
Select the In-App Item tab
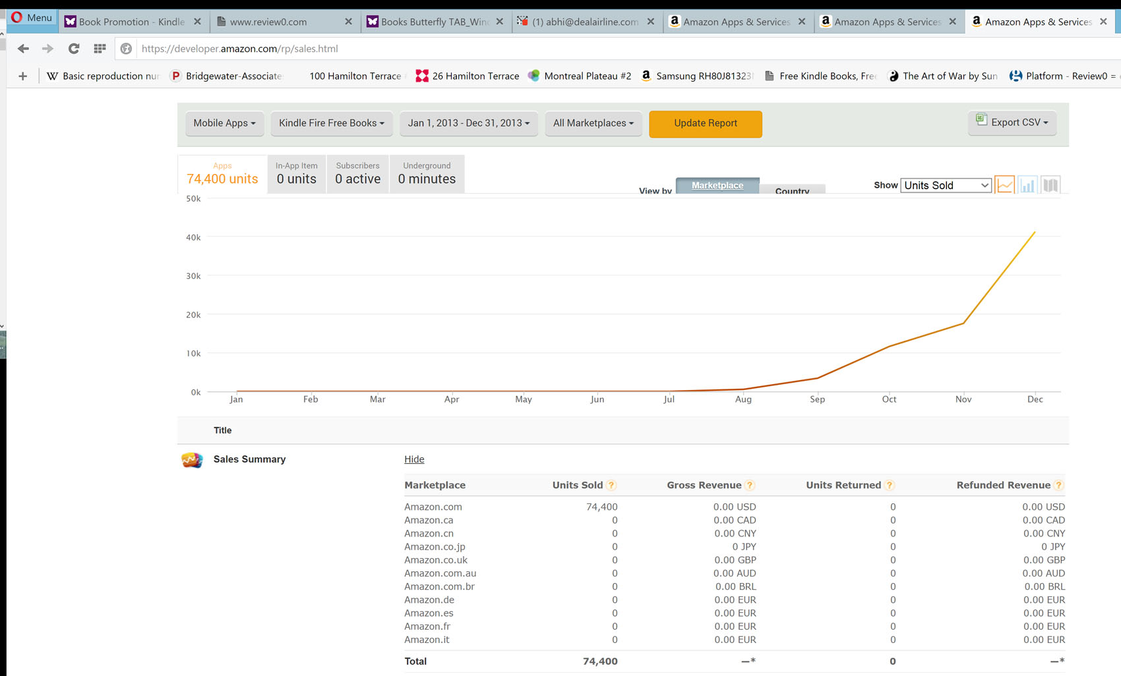point(296,173)
